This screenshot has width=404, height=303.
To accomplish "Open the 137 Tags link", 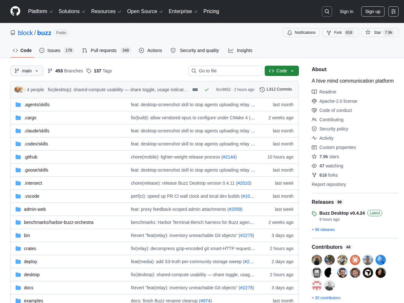I will point(99,71).
